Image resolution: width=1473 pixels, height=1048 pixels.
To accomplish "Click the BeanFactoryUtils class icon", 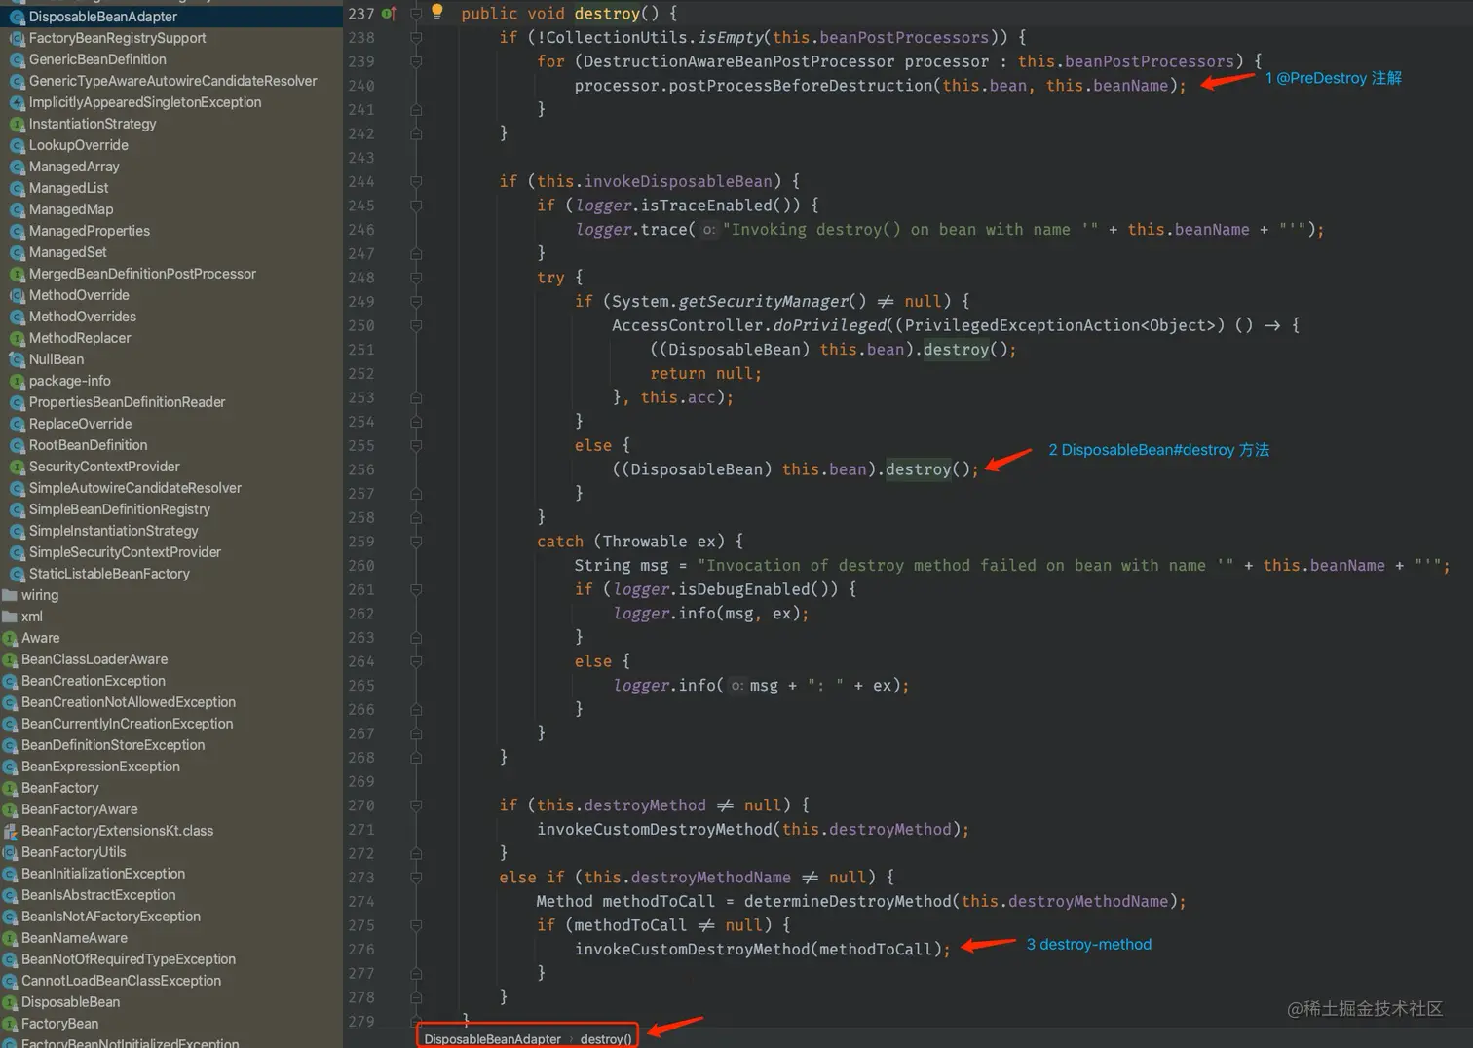I will point(10,852).
